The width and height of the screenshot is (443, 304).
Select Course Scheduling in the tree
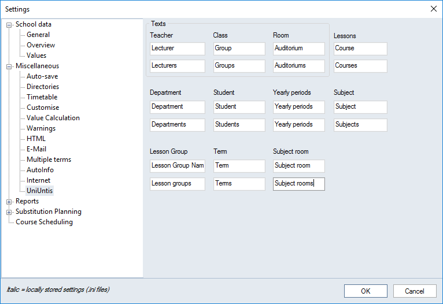click(x=44, y=222)
